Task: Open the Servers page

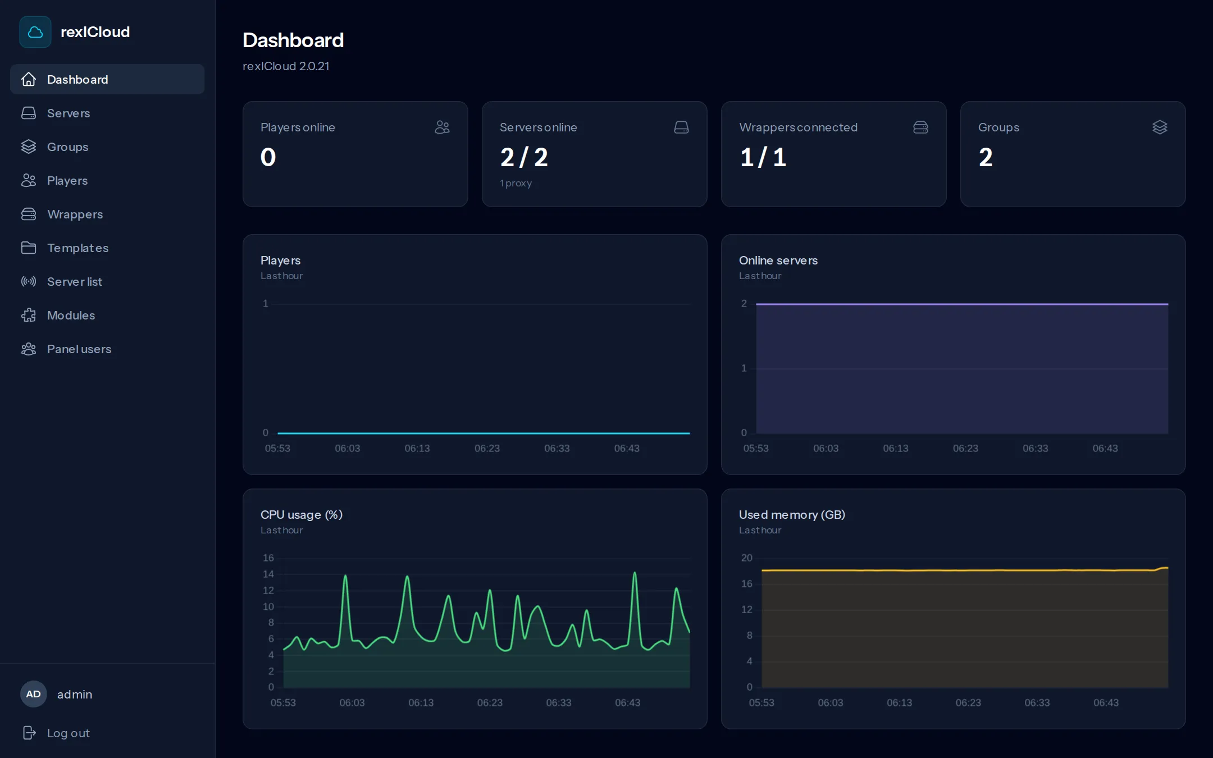Action: 107,113
